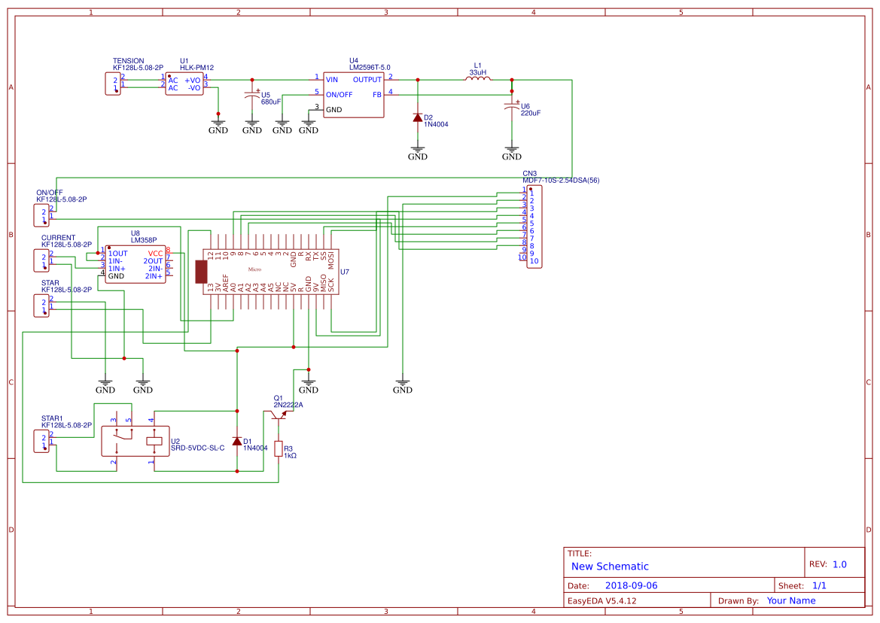880x623 pixels.
Task: Click the 2N2222A transistor Q1
Action: coord(279,415)
